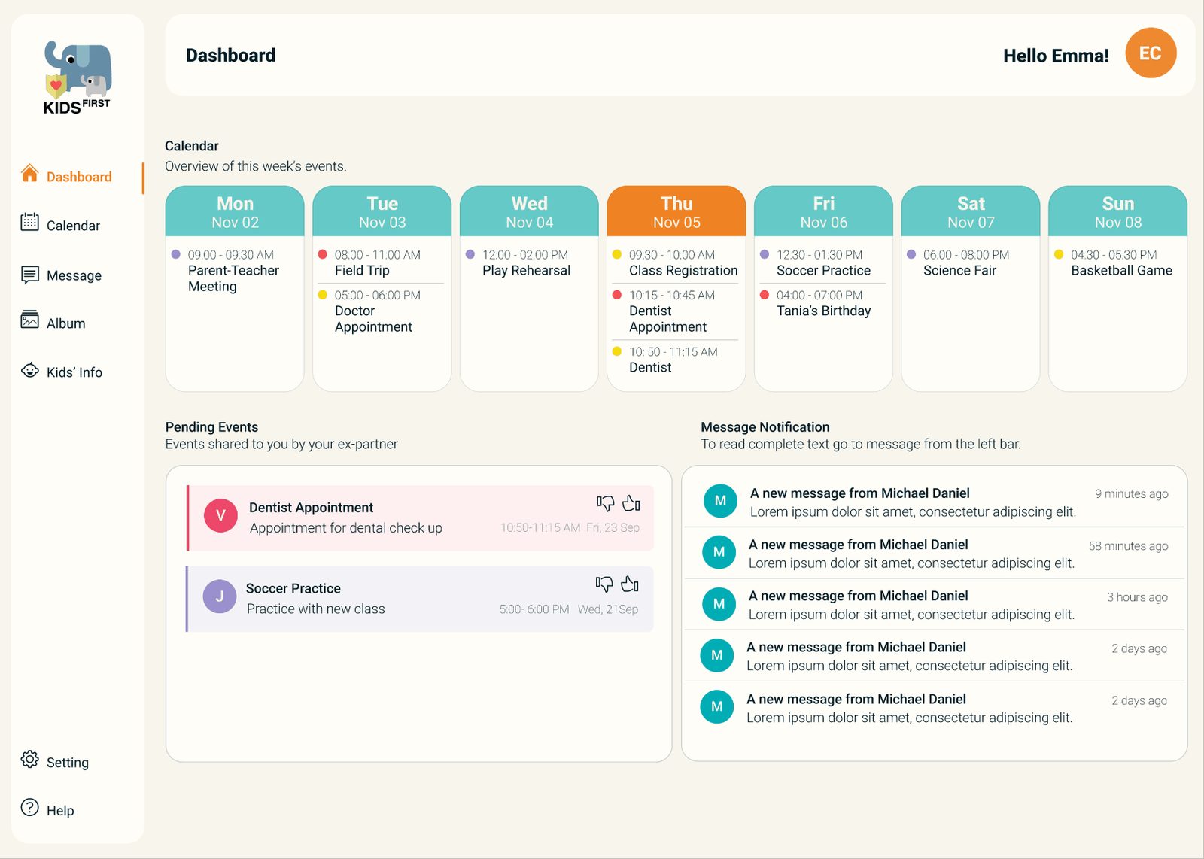Go to the Calendar menu label
The image size is (1204, 859).
point(73,226)
